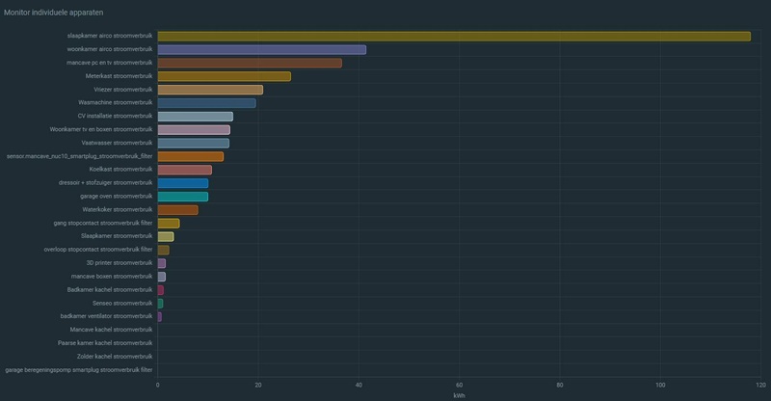Select the Vriezer stroomverbruik bar
Screen dimensions: 771x401
coord(210,90)
